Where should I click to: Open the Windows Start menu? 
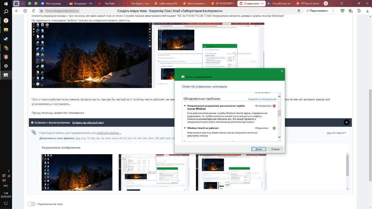tap(6, 3)
